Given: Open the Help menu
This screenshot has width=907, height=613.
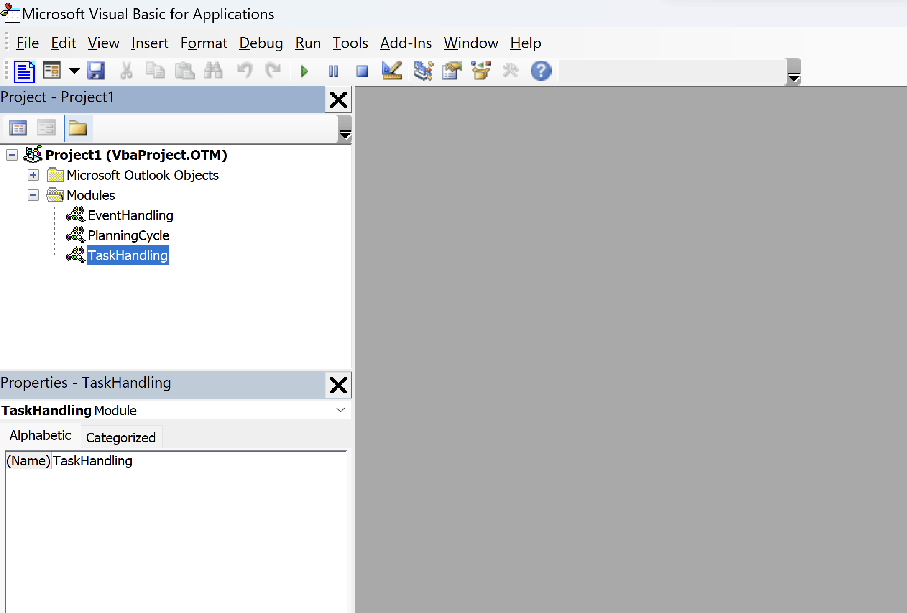Looking at the screenshot, I should pos(526,43).
